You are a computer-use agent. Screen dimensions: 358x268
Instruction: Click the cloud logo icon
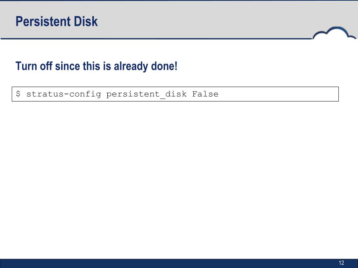coord(334,33)
